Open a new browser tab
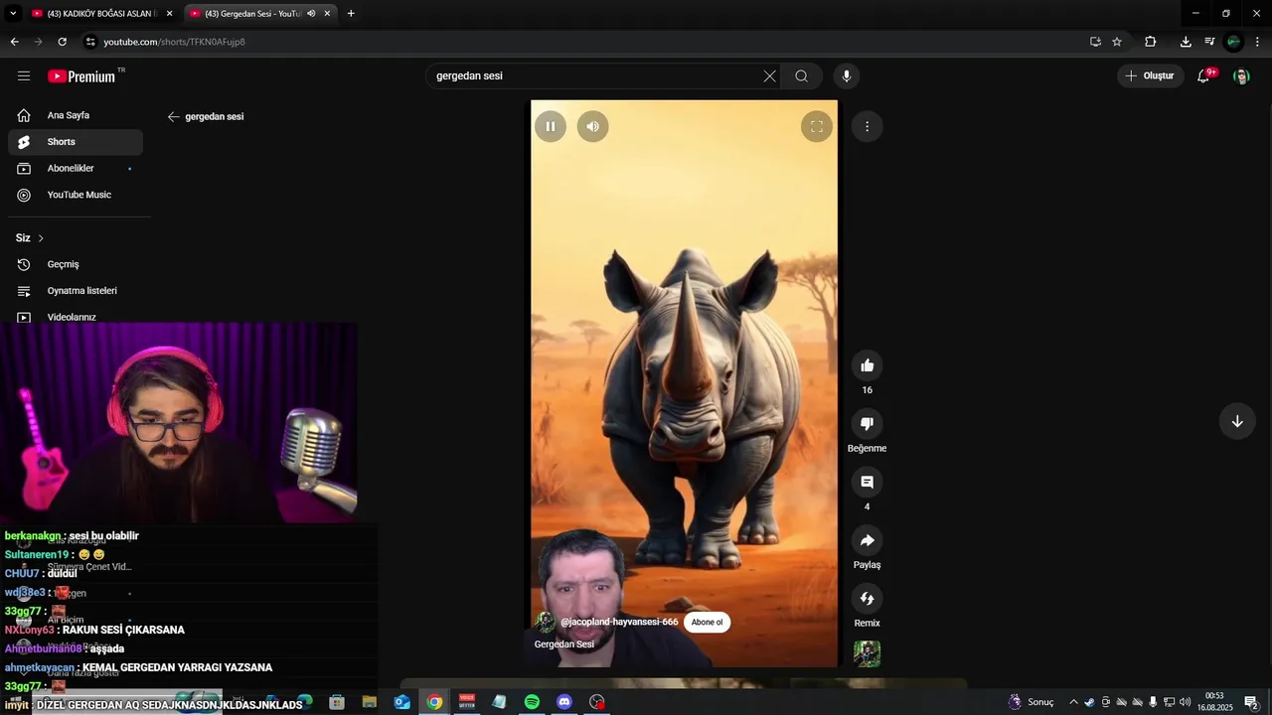 [x=351, y=14]
